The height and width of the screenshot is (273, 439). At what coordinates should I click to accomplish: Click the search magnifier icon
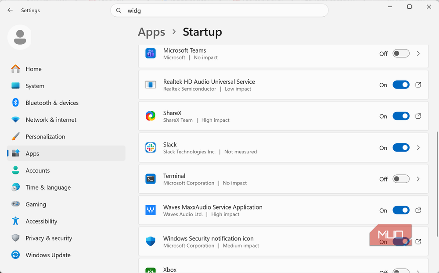pos(119,11)
